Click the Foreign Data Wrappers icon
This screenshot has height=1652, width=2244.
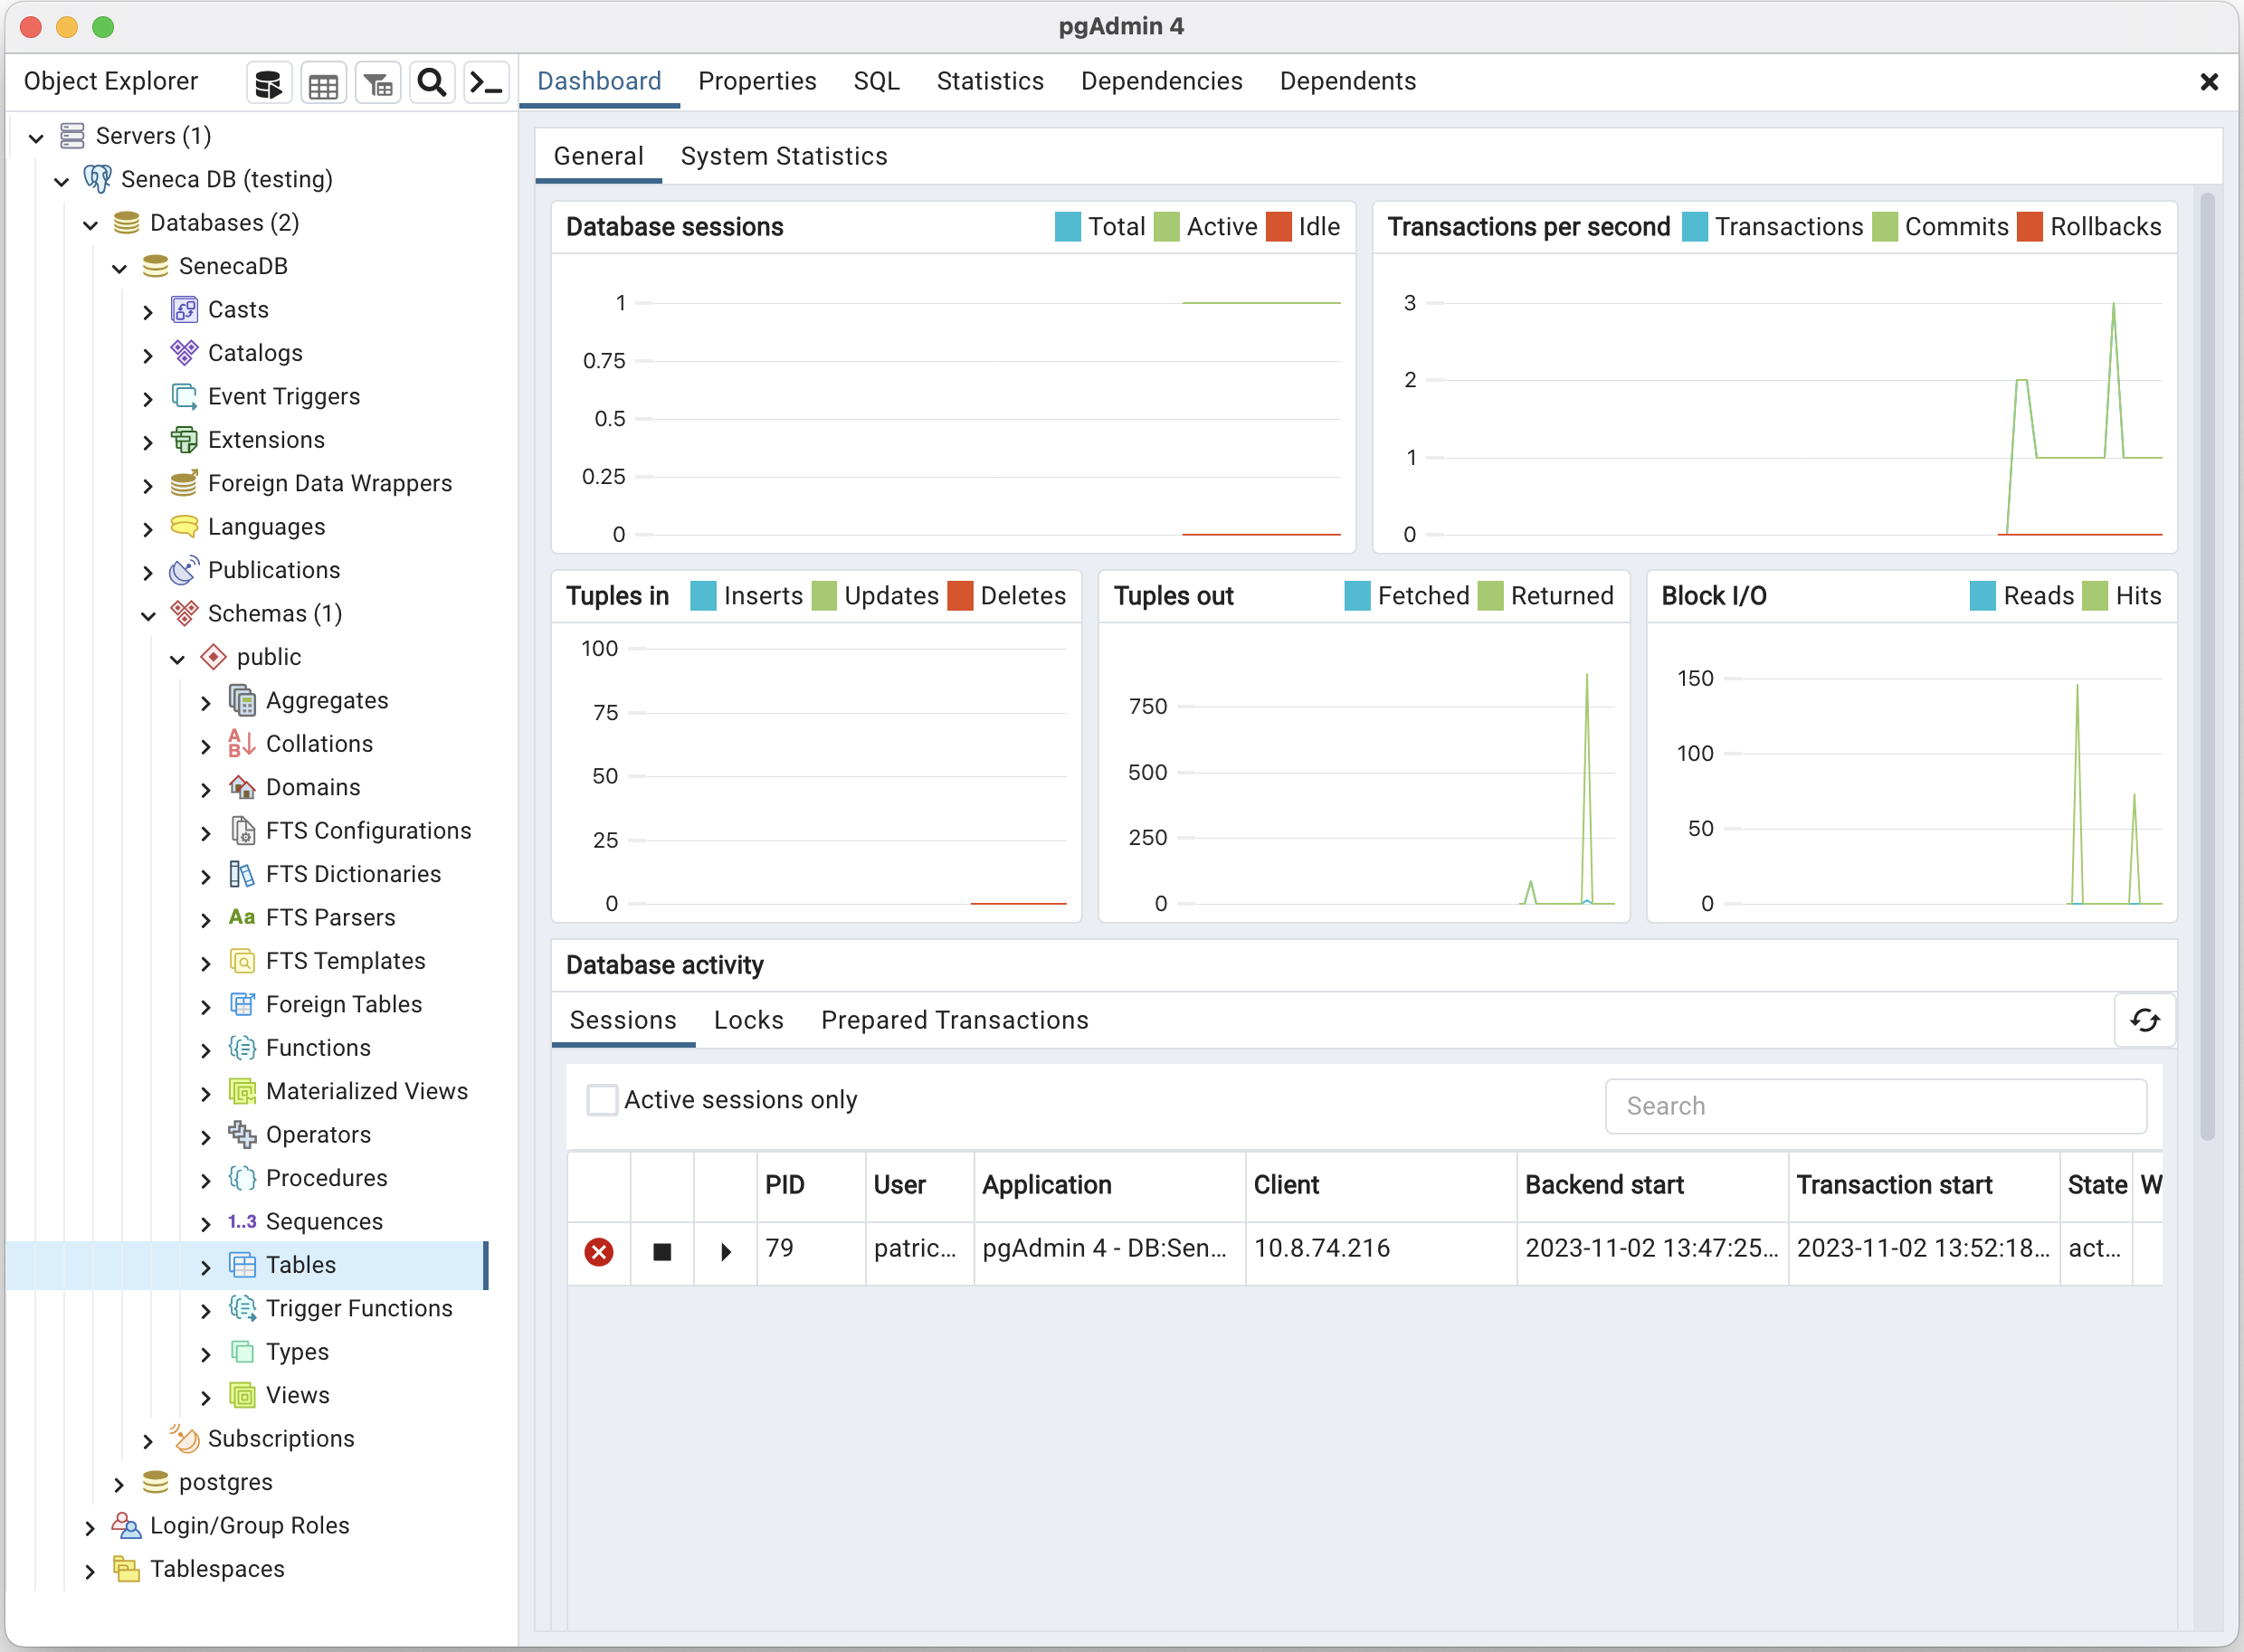click(185, 483)
